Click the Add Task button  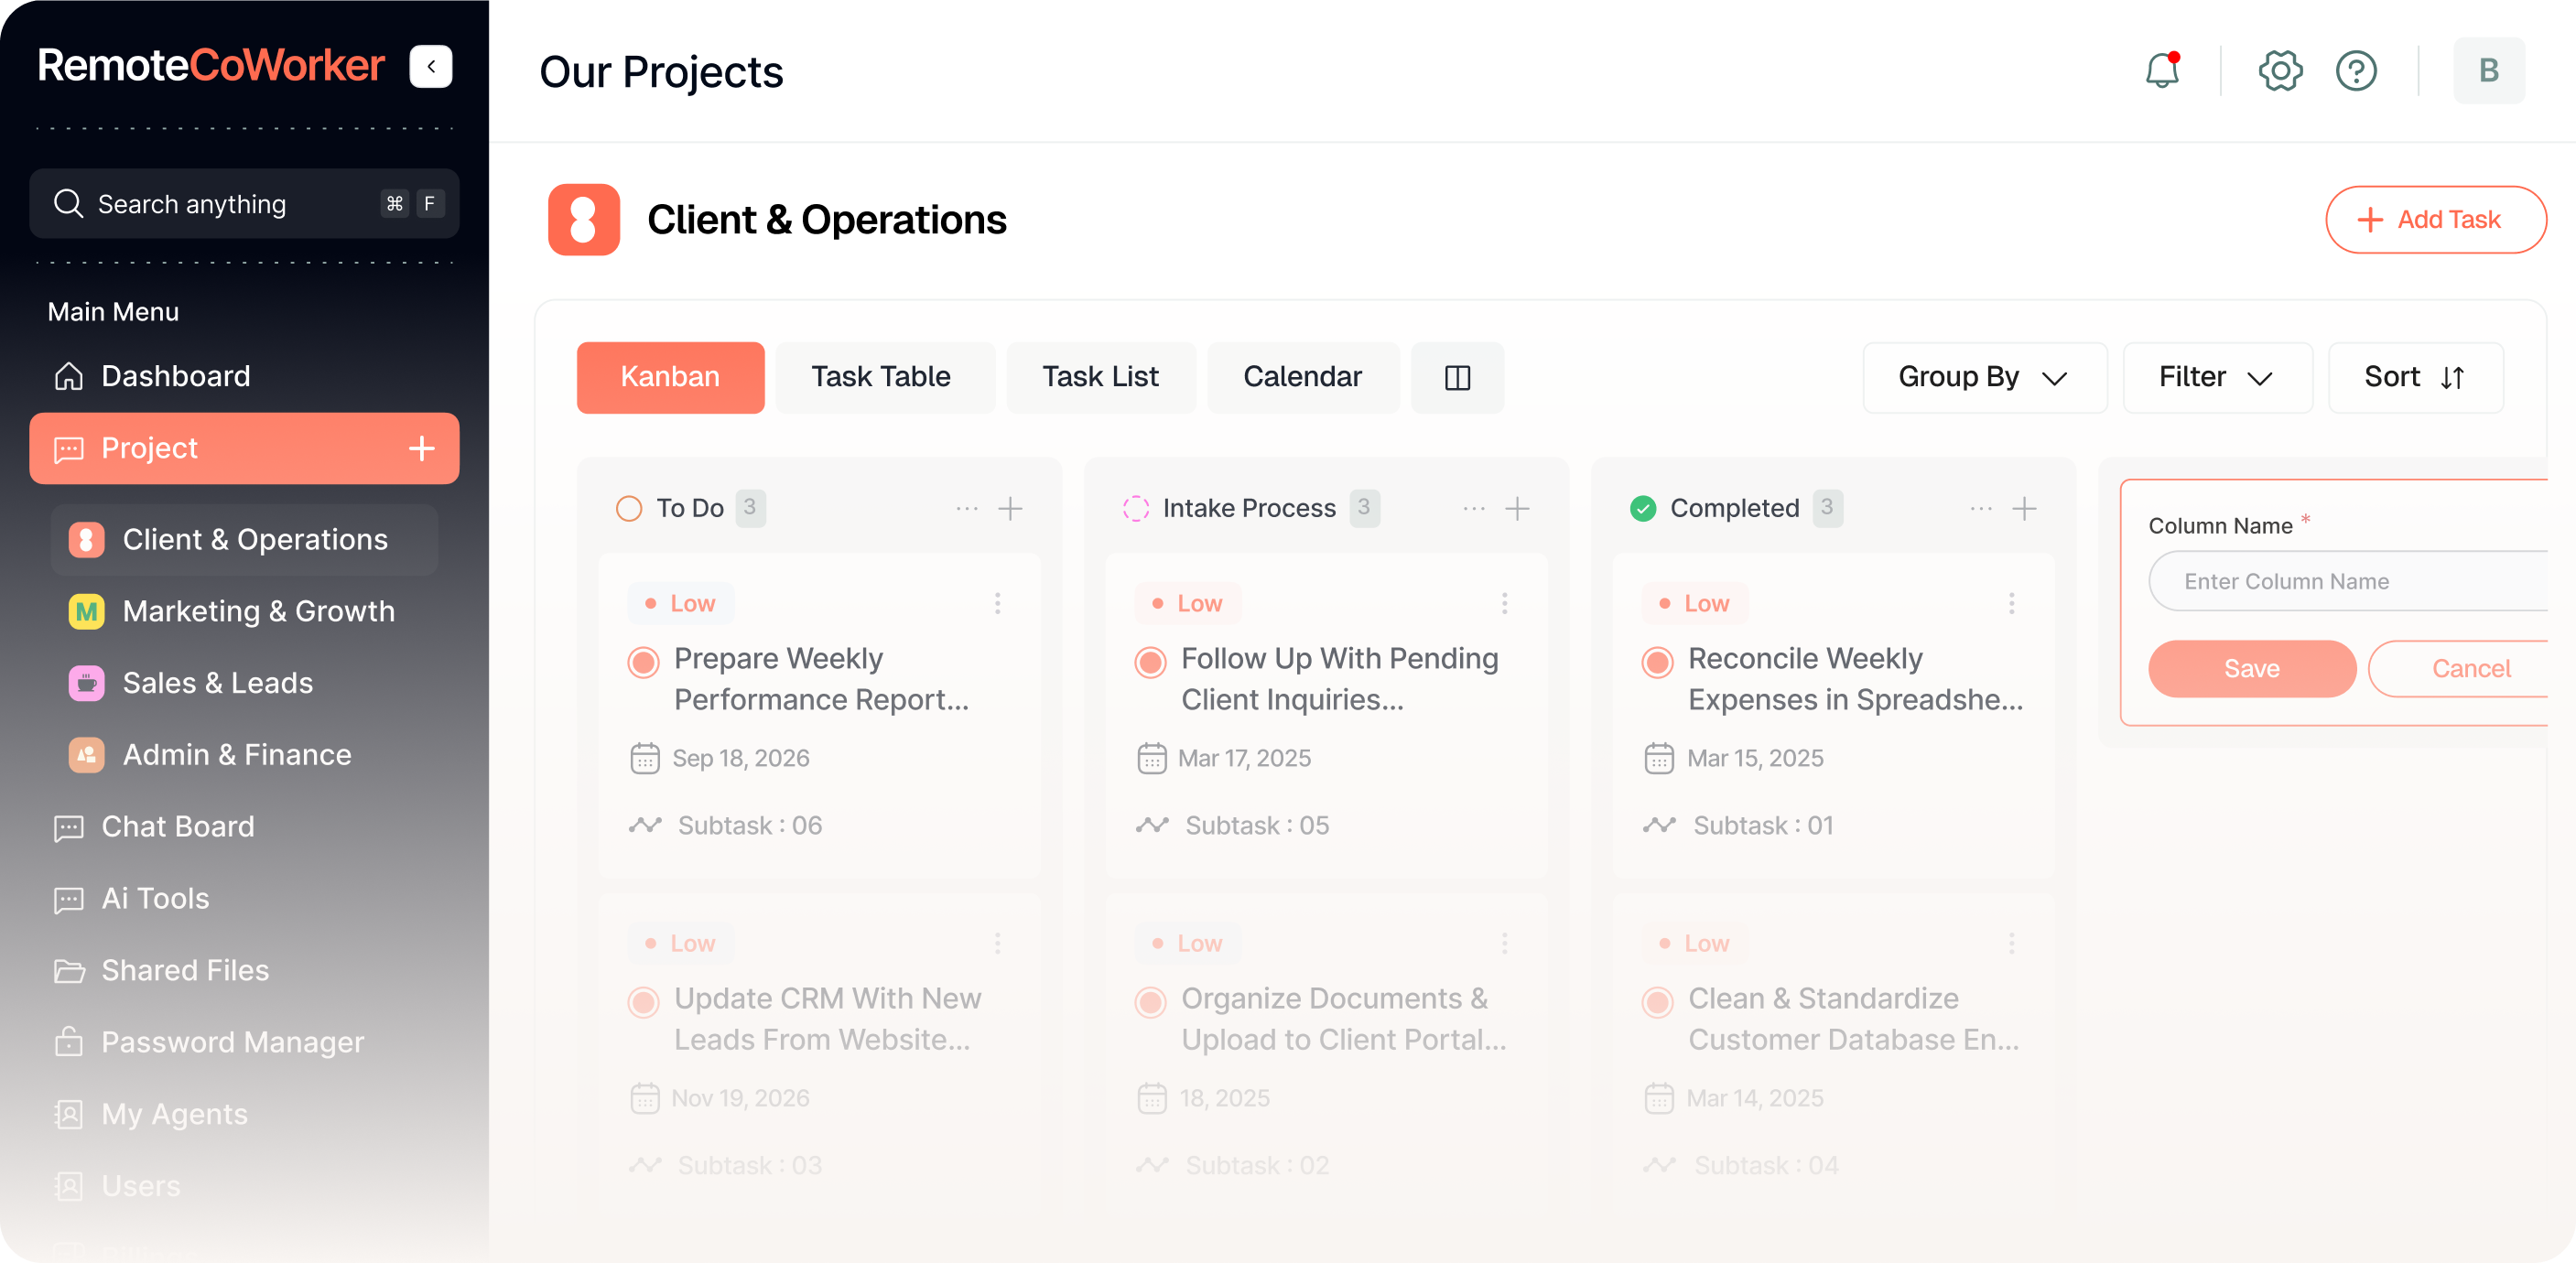pyautogui.click(x=2433, y=219)
